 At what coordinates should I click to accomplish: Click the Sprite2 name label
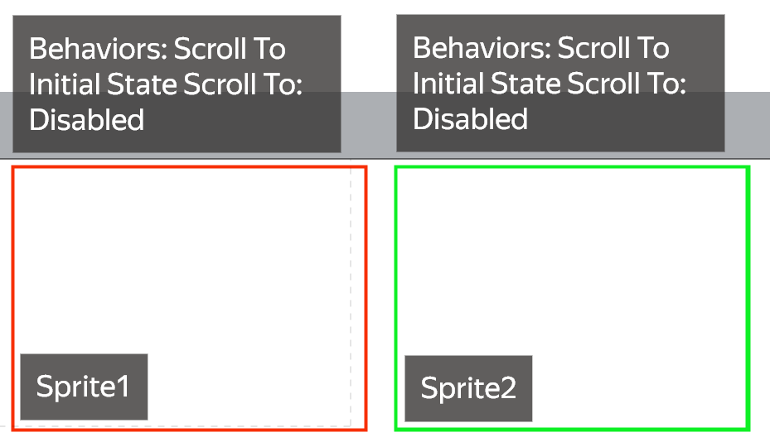(x=468, y=388)
